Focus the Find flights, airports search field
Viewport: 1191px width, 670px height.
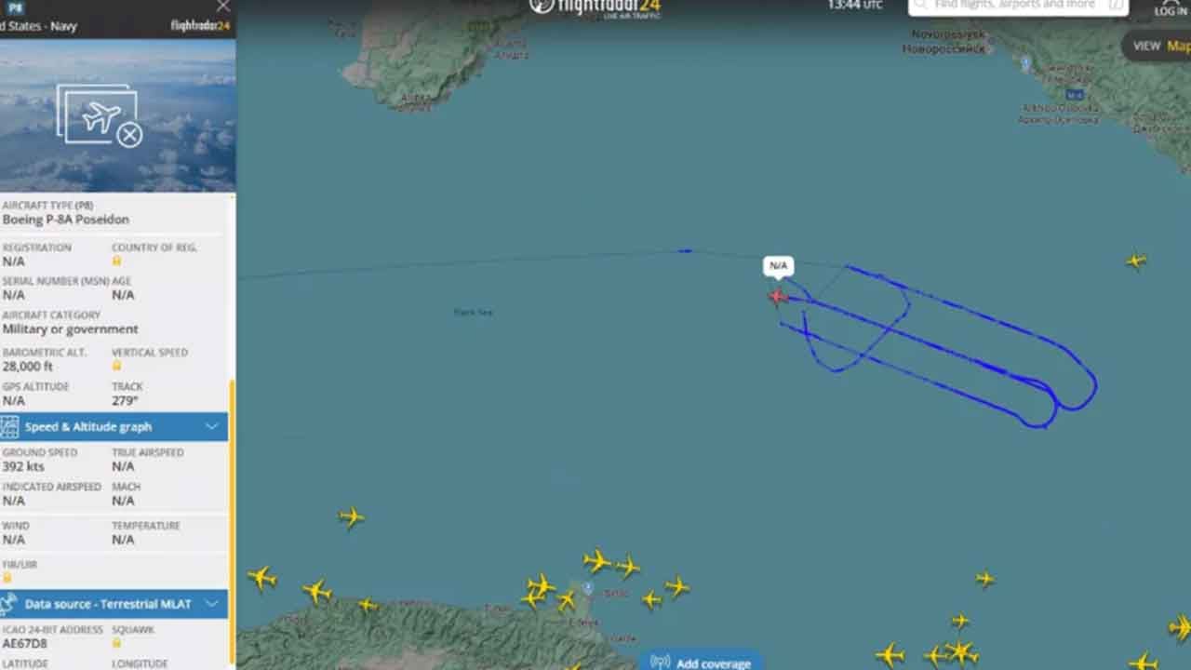pyautogui.click(x=1018, y=6)
